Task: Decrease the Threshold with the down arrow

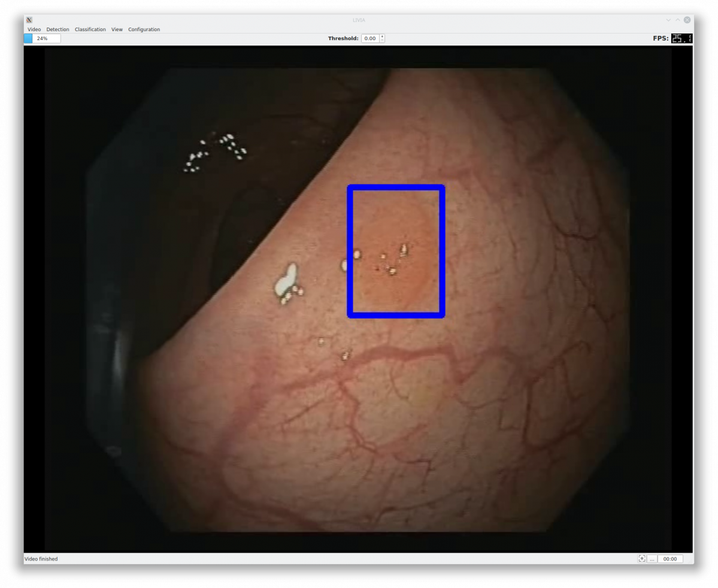Action: 383,41
